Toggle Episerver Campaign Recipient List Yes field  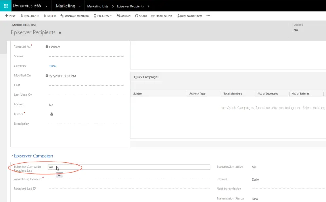click(x=129, y=167)
